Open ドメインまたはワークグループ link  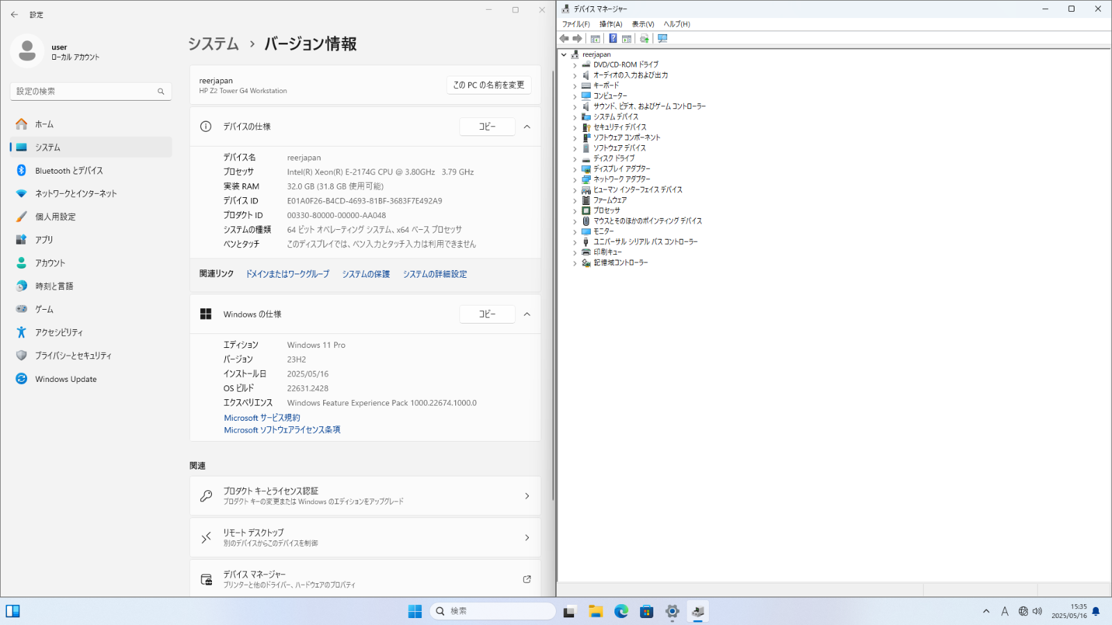(x=288, y=274)
